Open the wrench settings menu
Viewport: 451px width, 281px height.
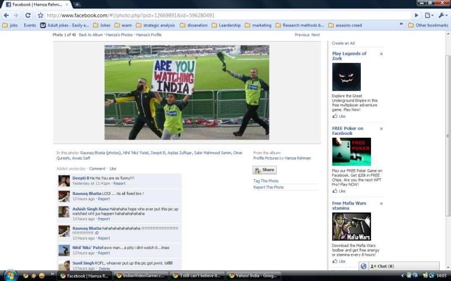tap(443, 15)
